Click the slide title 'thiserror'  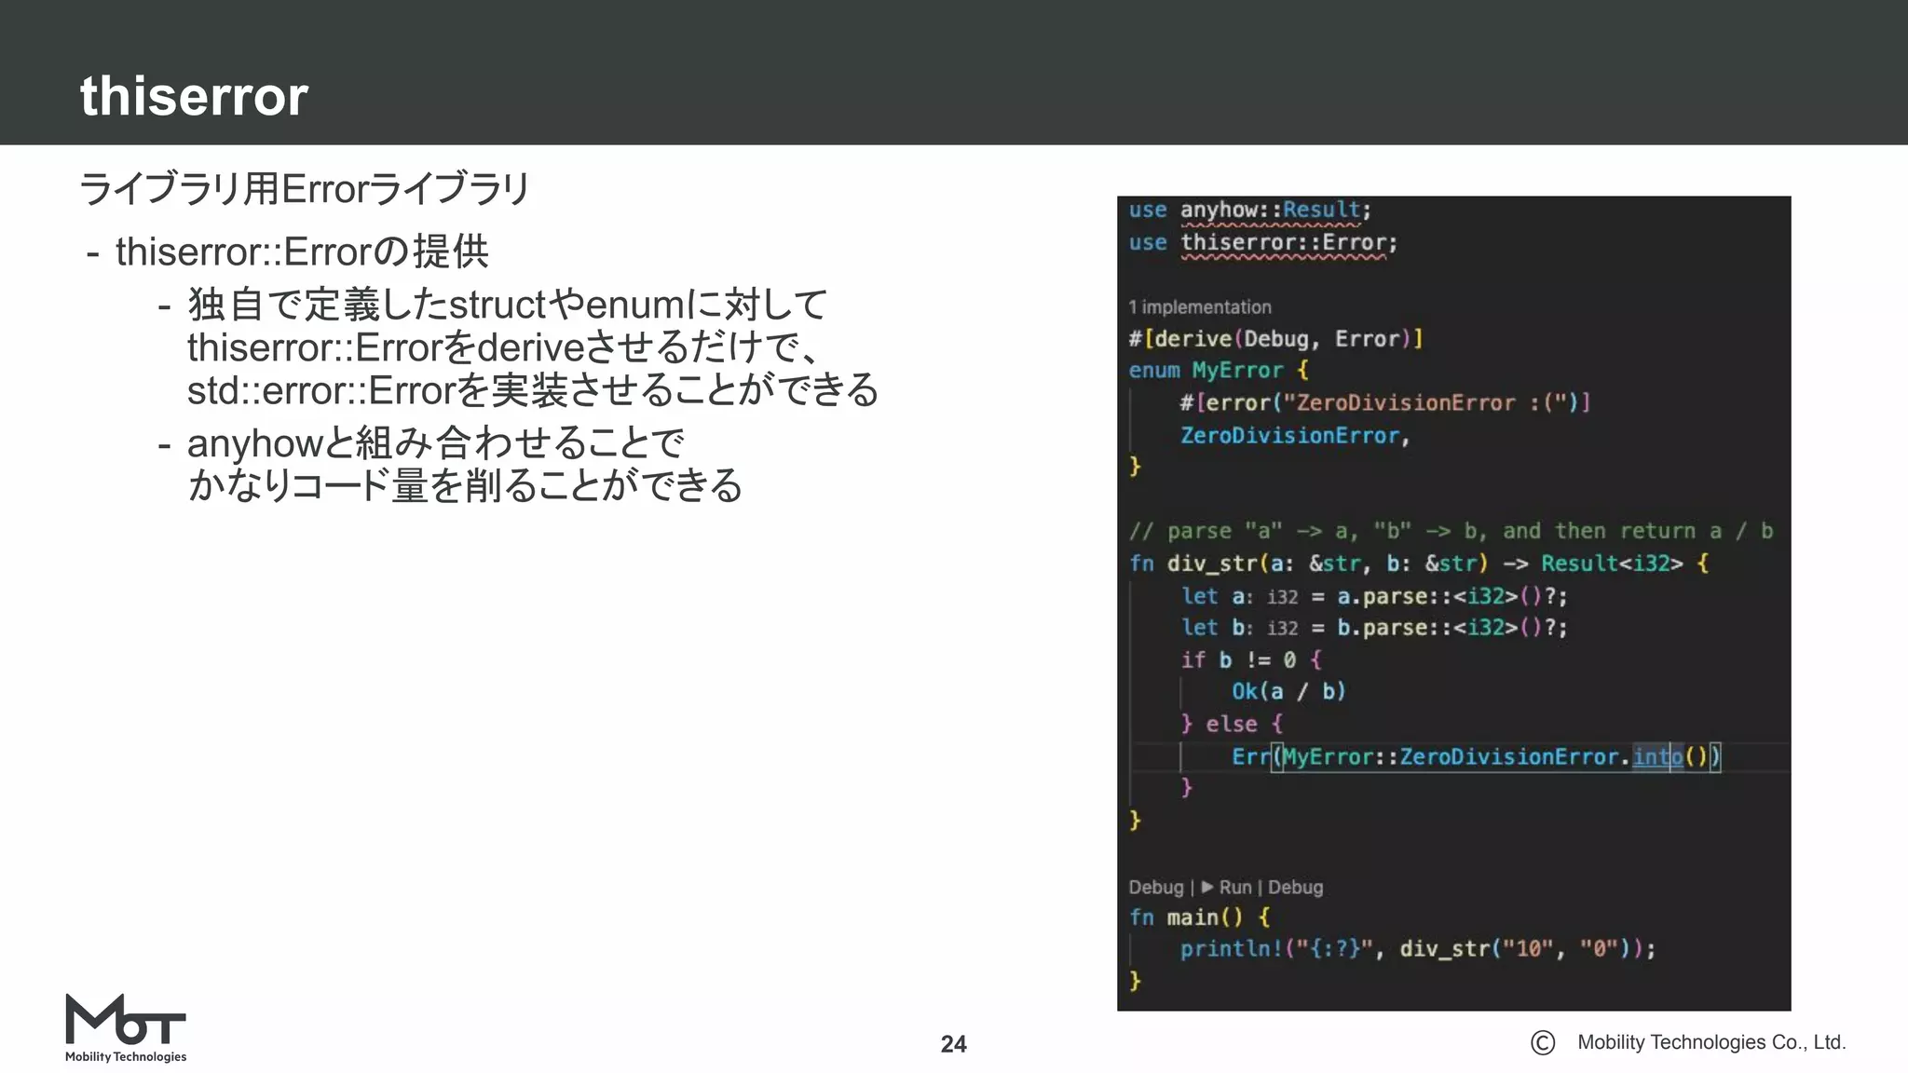pyautogui.click(x=194, y=96)
